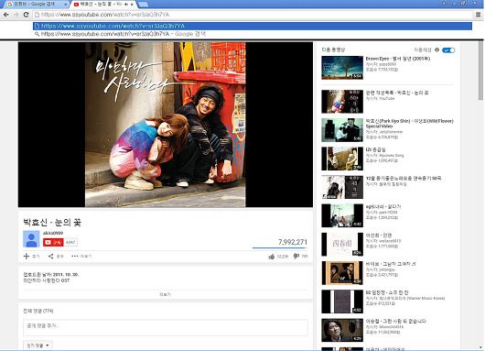Open the sg워너비 - 살다가 title

(x=383, y=206)
